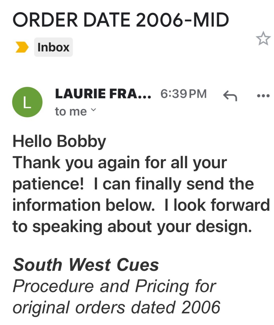Viewport: 274px width, 325px height.
Task: Select the "South West Cues" heading
Action: (x=86, y=265)
